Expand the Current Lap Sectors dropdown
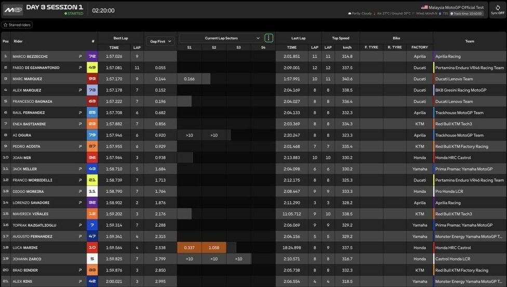 pos(221,38)
